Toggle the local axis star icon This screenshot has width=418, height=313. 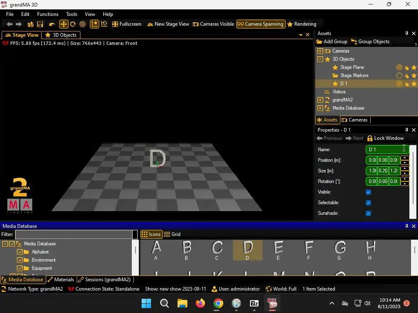[94, 24]
